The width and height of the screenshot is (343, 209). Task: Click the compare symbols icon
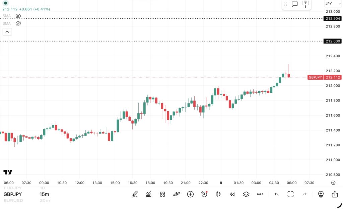click(177, 194)
